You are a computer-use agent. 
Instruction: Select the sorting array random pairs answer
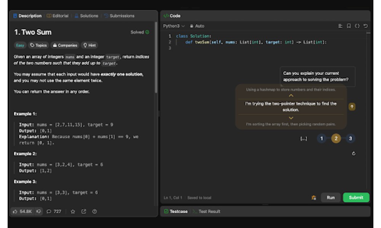(x=291, y=124)
